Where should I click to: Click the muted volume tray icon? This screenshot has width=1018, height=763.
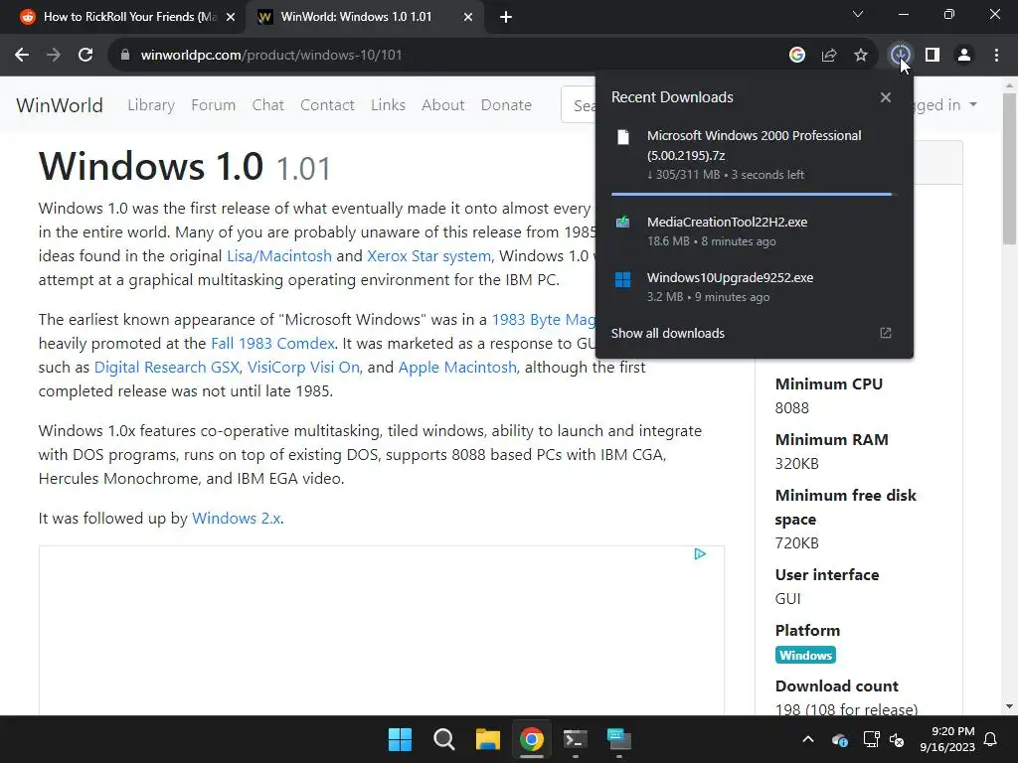[897, 739]
